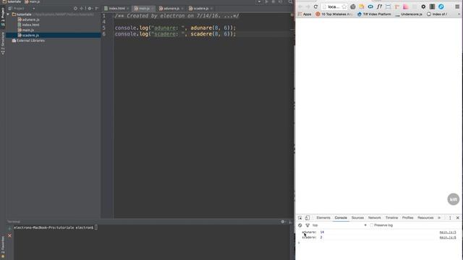Go forward in Chrome browser
The width and height of the screenshot is (463, 260).
coord(307,6)
